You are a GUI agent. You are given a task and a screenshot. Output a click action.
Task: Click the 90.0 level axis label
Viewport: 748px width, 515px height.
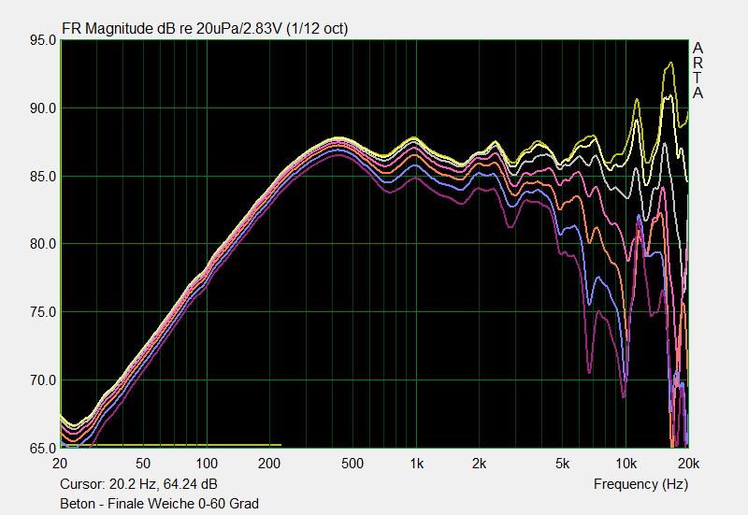(43, 108)
